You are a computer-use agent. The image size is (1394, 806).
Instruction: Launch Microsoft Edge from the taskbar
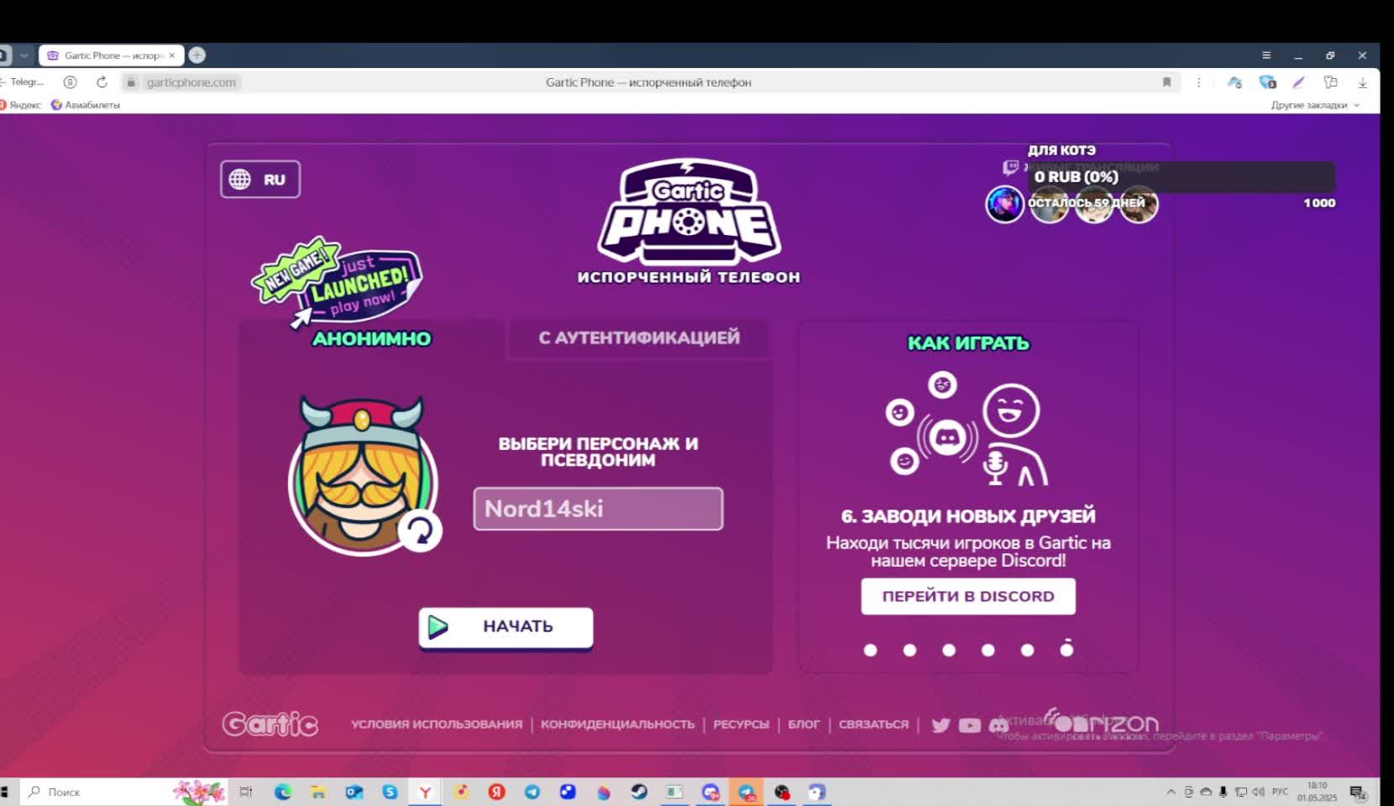(x=282, y=792)
